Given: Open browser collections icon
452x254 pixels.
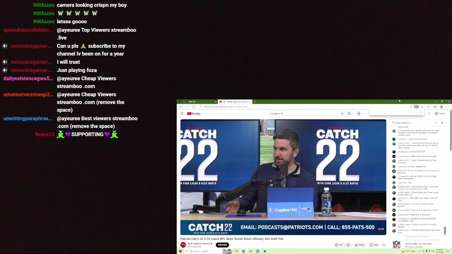Looking at the screenshot, I should point(435,107).
